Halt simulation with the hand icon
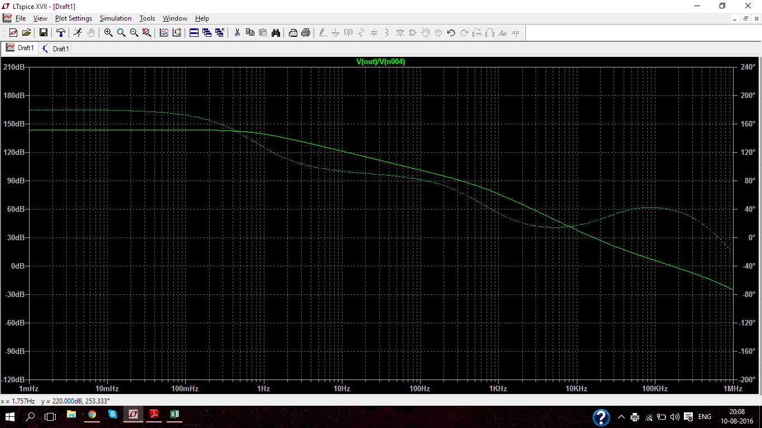Viewport: 762px width, 428px height. [90, 33]
